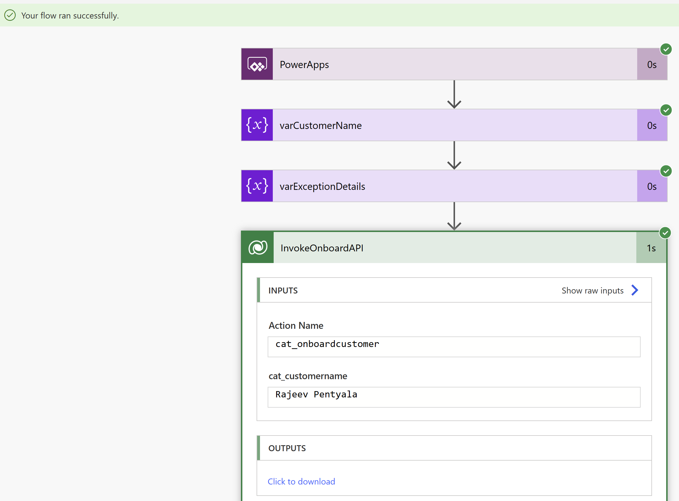Click the Action Name field cat_onboardcustomer
Screen dimensions: 679x501
coord(454,347)
